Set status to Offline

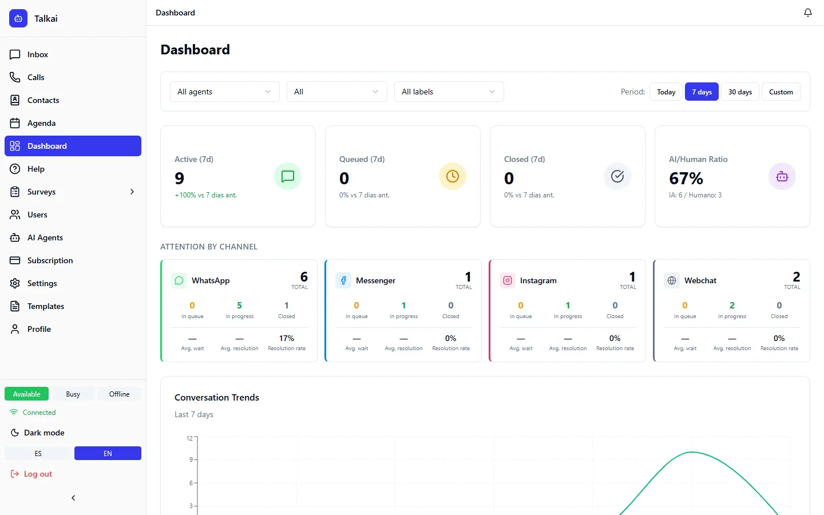[119, 394]
